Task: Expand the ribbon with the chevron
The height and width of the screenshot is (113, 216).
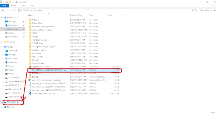Action: click(214, 6)
